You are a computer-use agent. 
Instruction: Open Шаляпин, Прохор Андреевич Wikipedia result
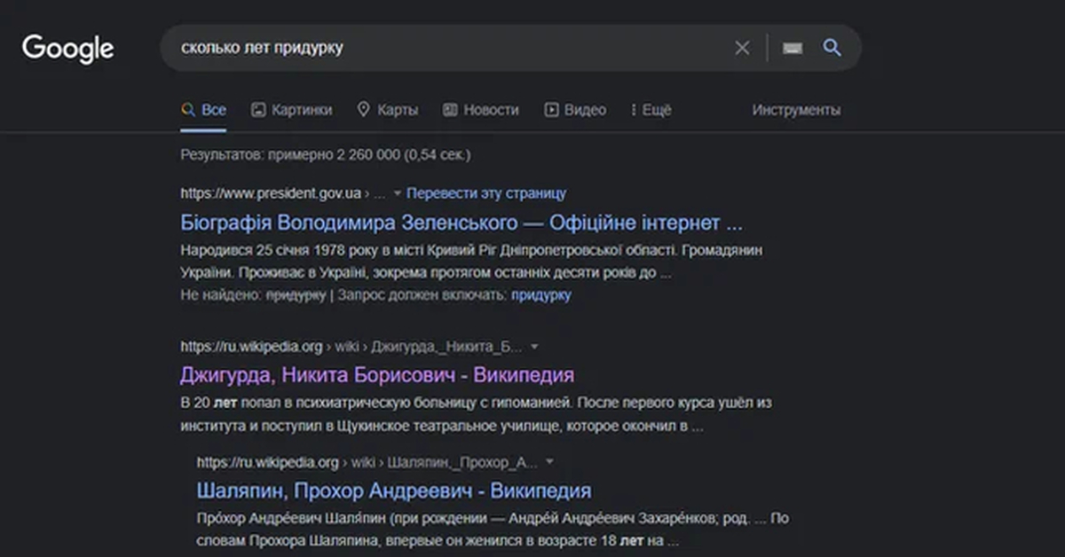393,490
